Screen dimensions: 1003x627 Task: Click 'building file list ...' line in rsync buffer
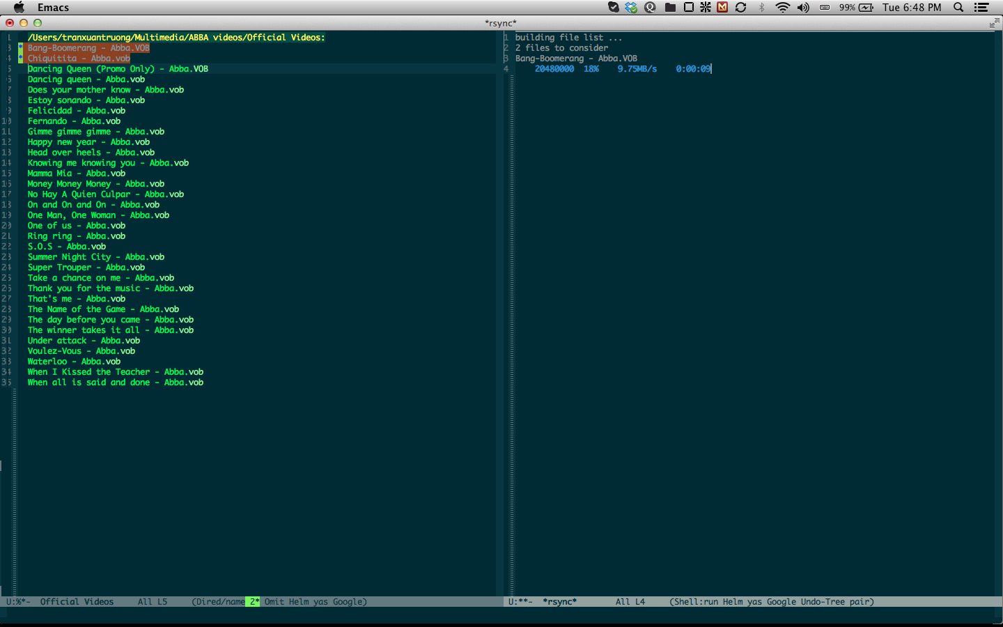[x=569, y=38]
